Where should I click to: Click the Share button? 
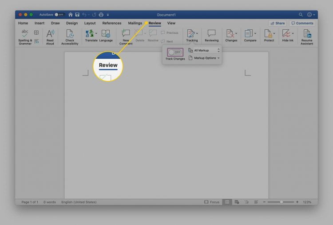277,23
